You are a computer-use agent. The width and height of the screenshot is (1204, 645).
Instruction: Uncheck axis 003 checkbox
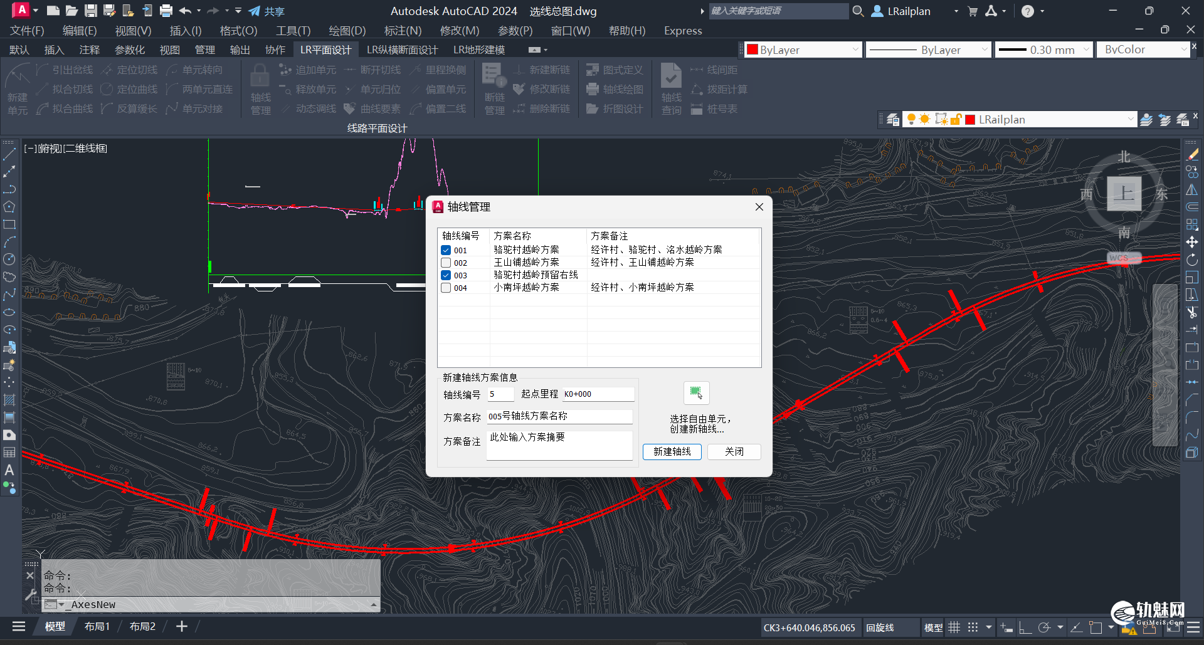click(x=446, y=275)
